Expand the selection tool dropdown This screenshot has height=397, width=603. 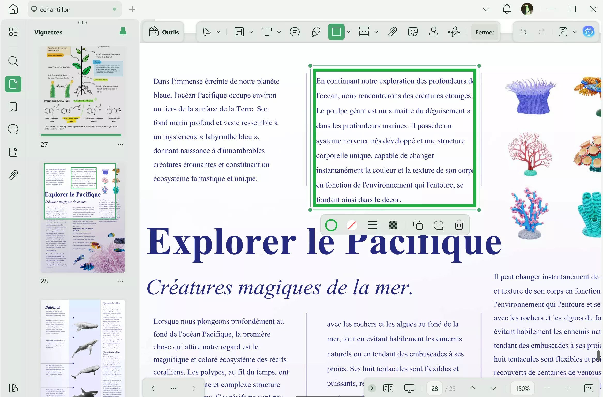[x=218, y=32]
